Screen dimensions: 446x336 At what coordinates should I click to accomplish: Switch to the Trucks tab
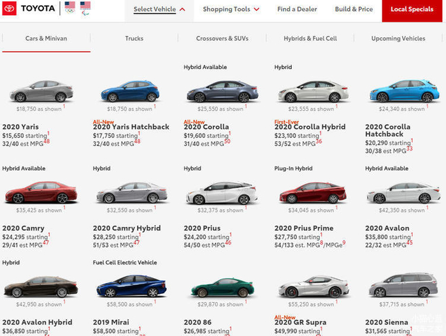point(134,38)
